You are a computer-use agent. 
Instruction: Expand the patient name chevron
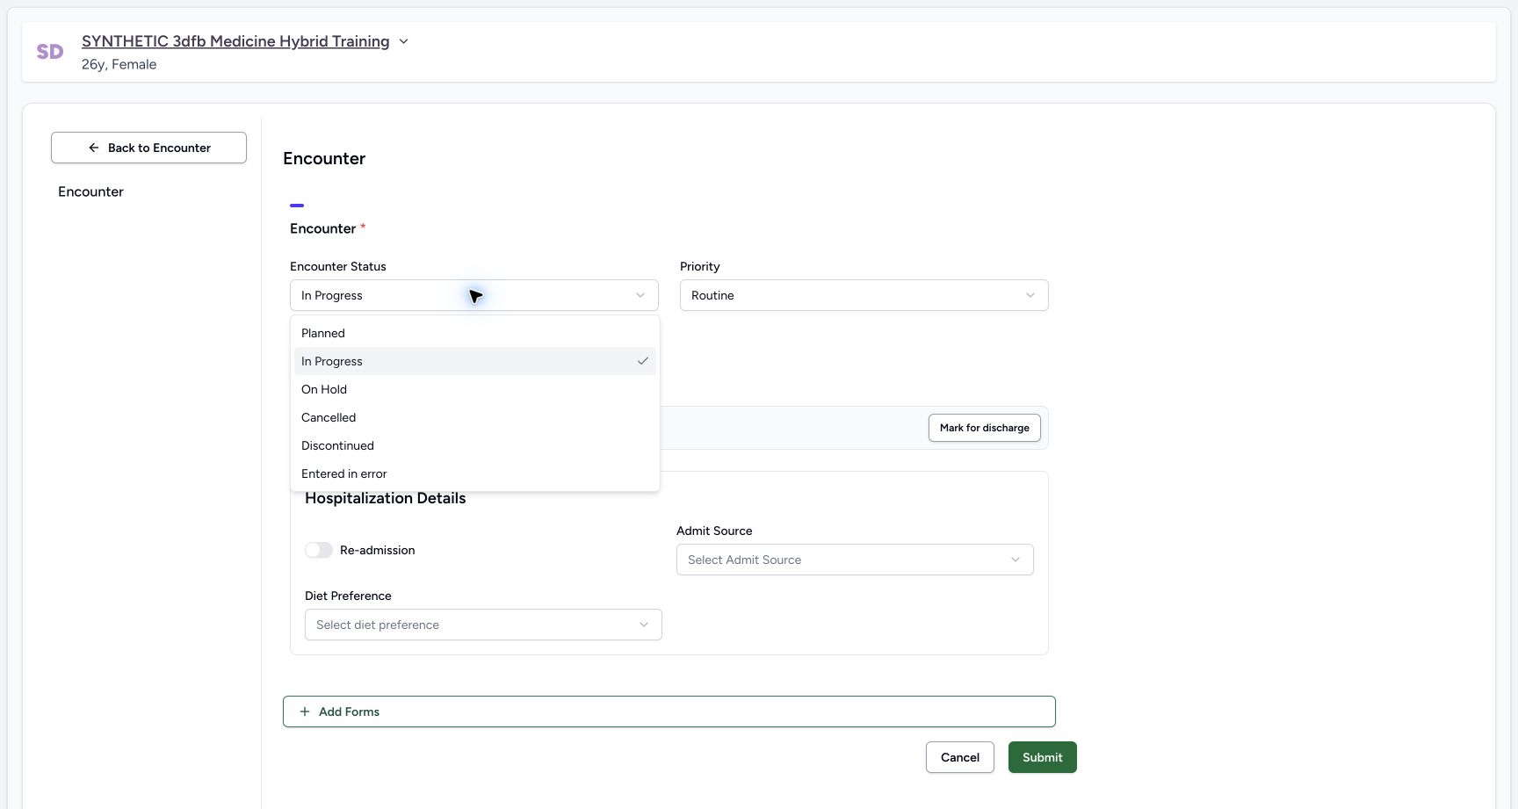click(403, 41)
